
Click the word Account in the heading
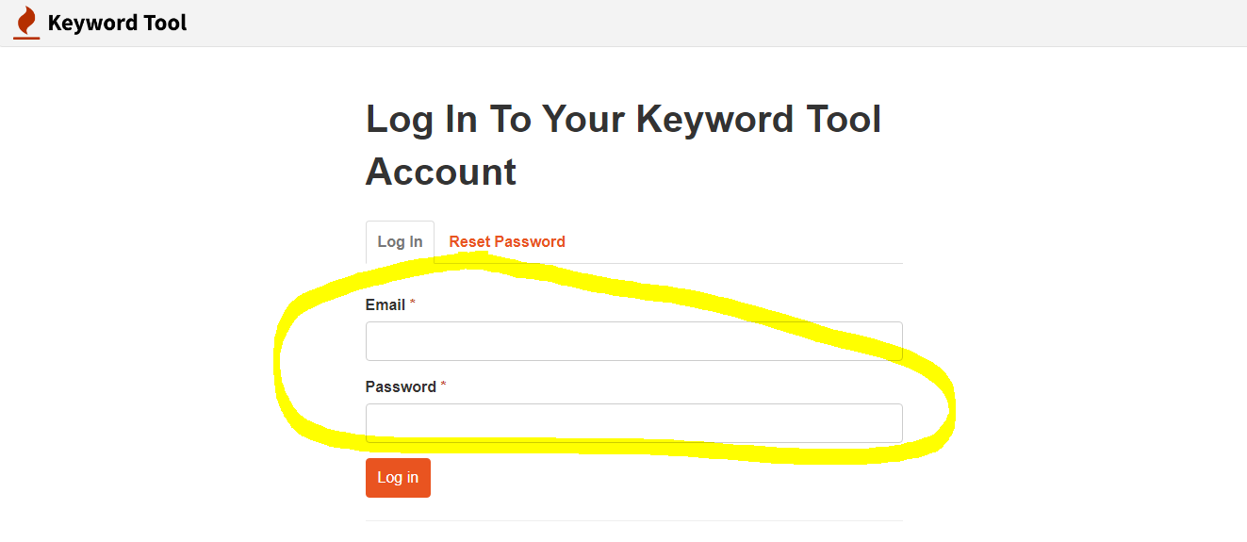pos(441,172)
